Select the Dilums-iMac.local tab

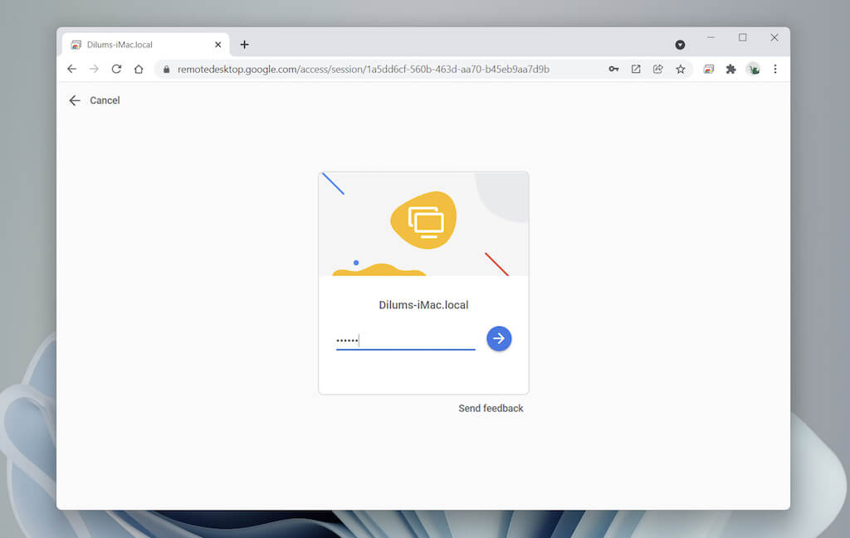click(x=145, y=45)
